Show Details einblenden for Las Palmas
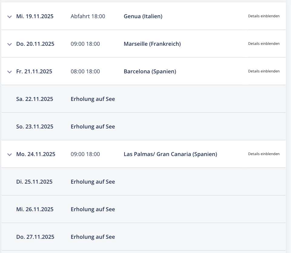The height and width of the screenshot is (253, 291). [x=264, y=154]
